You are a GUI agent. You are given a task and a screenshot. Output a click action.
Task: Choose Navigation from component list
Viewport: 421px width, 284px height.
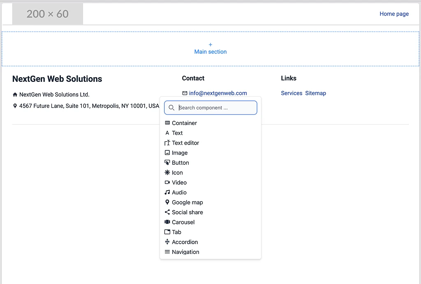185,252
